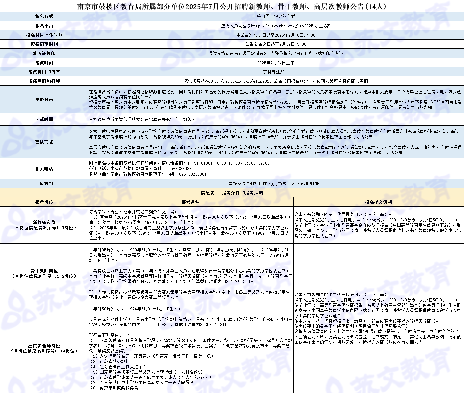The image size is (464, 393).
Task: Select the '报名材料上传时间' label
Action: (x=44, y=35)
